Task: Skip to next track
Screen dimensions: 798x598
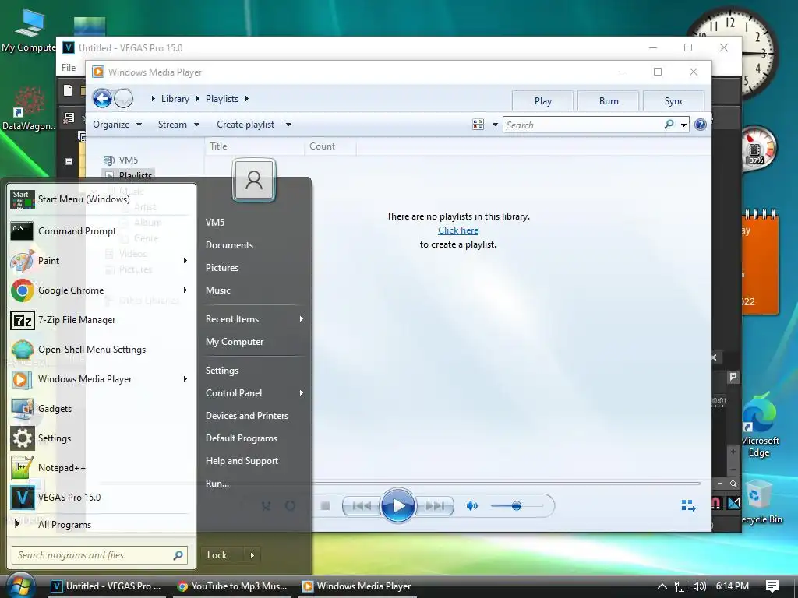Action: (435, 506)
